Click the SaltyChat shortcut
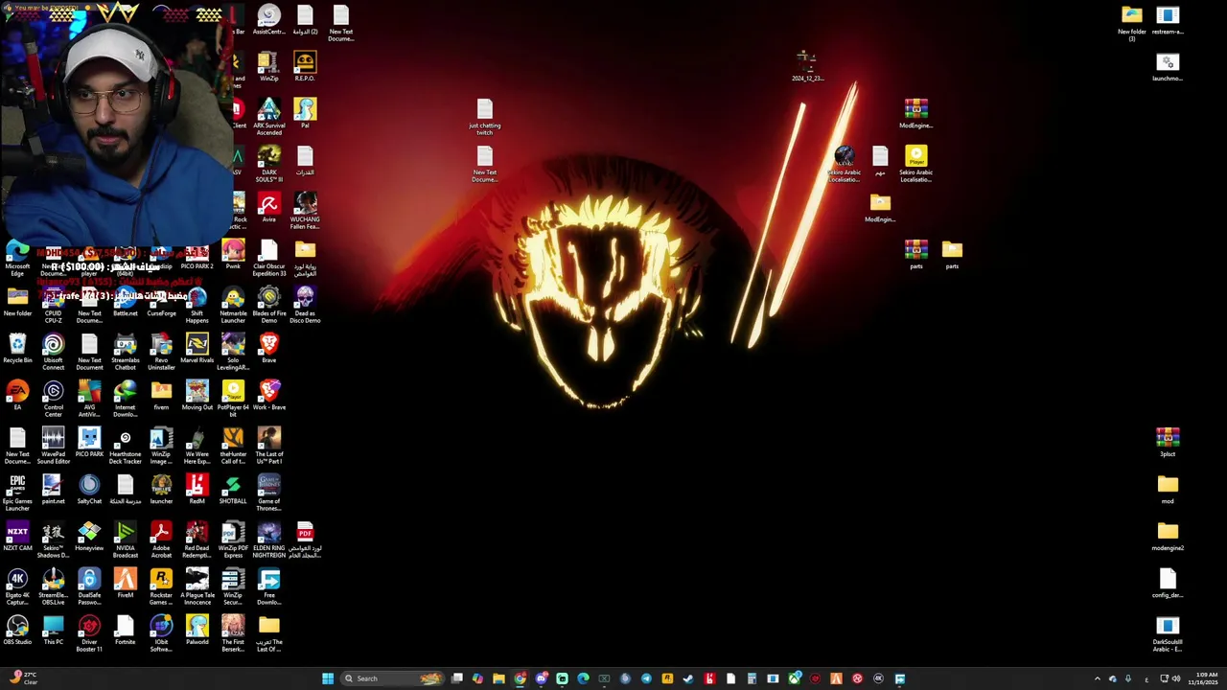The height and width of the screenshot is (690, 1227). [89, 489]
